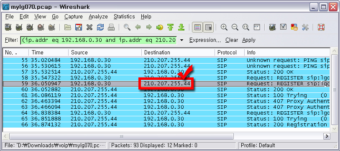This screenshot has height=151, width=340.
Task: Click horizontal scrollbar right arrow
Action: point(326,136)
